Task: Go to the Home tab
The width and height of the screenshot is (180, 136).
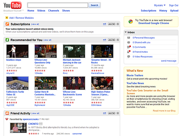Action: pyautogui.click(x=31, y=10)
